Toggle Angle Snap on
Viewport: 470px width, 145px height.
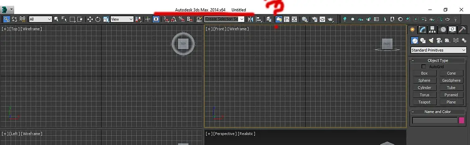tap(174, 19)
